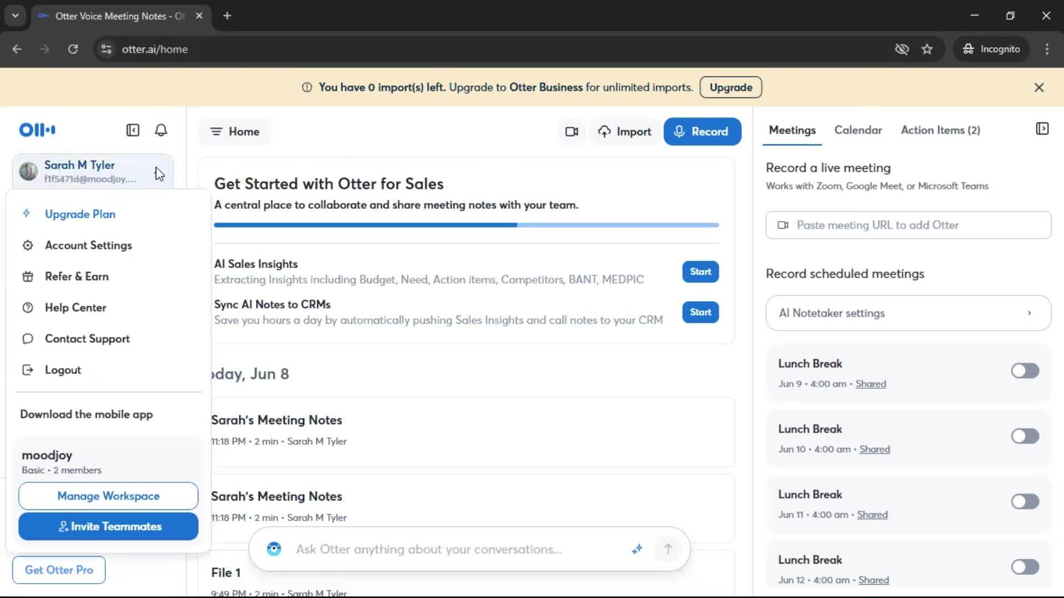Click the Upgrade button in banner
The image size is (1064, 598).
(730, 87)
